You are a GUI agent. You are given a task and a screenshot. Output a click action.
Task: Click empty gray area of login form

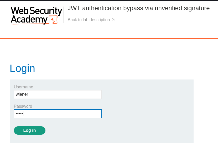coord(147,111)
